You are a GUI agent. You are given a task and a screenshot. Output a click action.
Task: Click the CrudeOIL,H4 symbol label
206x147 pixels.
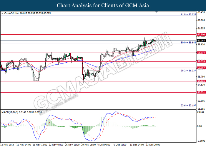point(11,13)
